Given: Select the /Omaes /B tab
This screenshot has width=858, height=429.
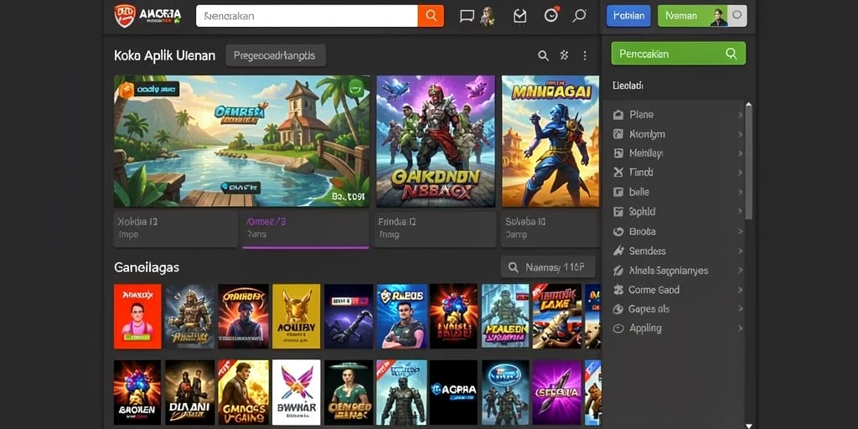Looking at the screenshot, I should (305, 229).
